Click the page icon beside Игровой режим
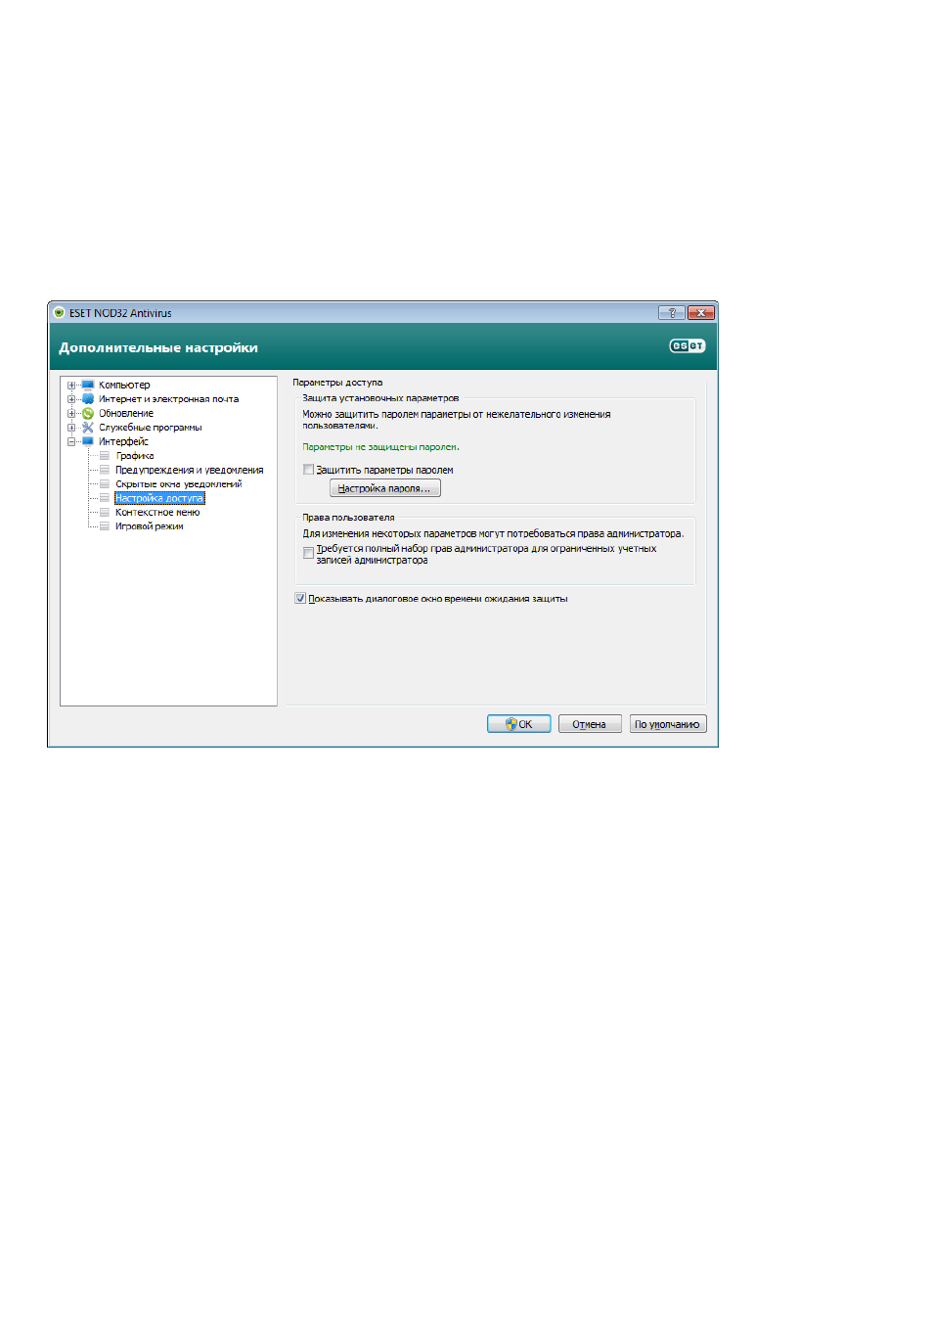Screen dimensions: 933x1321 pyautogui.click(x=105, y=526)
